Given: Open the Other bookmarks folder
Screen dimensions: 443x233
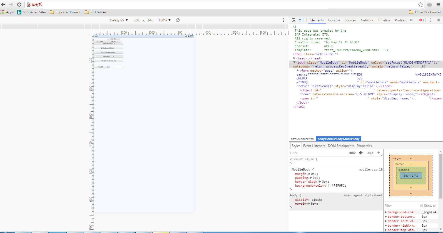Looking at the screenshot, I should click(x=425, y=12).
